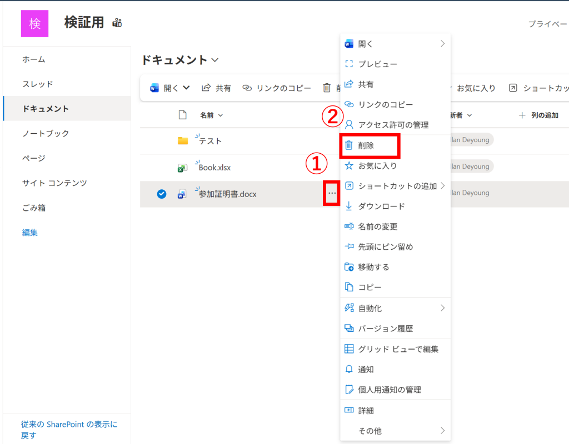
Task: Click the 列の追加 column header button
Action: [x=538, y=115]
